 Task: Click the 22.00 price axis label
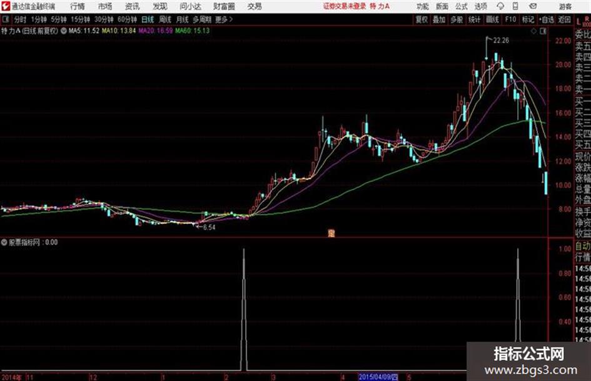pos(563,41)
